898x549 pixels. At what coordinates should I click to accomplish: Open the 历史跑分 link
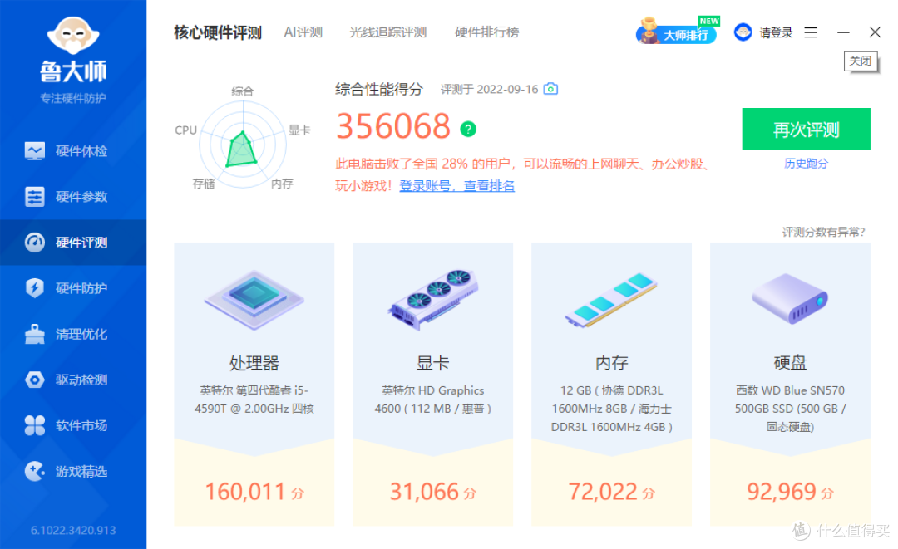(x=805, y=164)
